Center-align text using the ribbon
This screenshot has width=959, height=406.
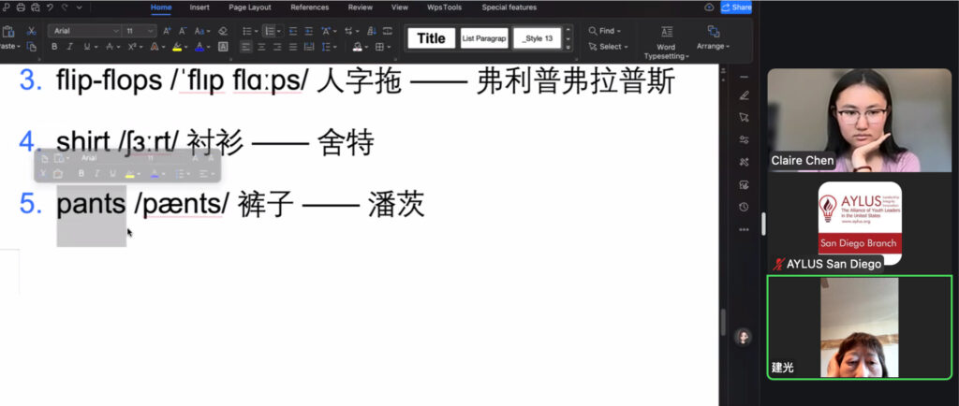coord(262,47)
